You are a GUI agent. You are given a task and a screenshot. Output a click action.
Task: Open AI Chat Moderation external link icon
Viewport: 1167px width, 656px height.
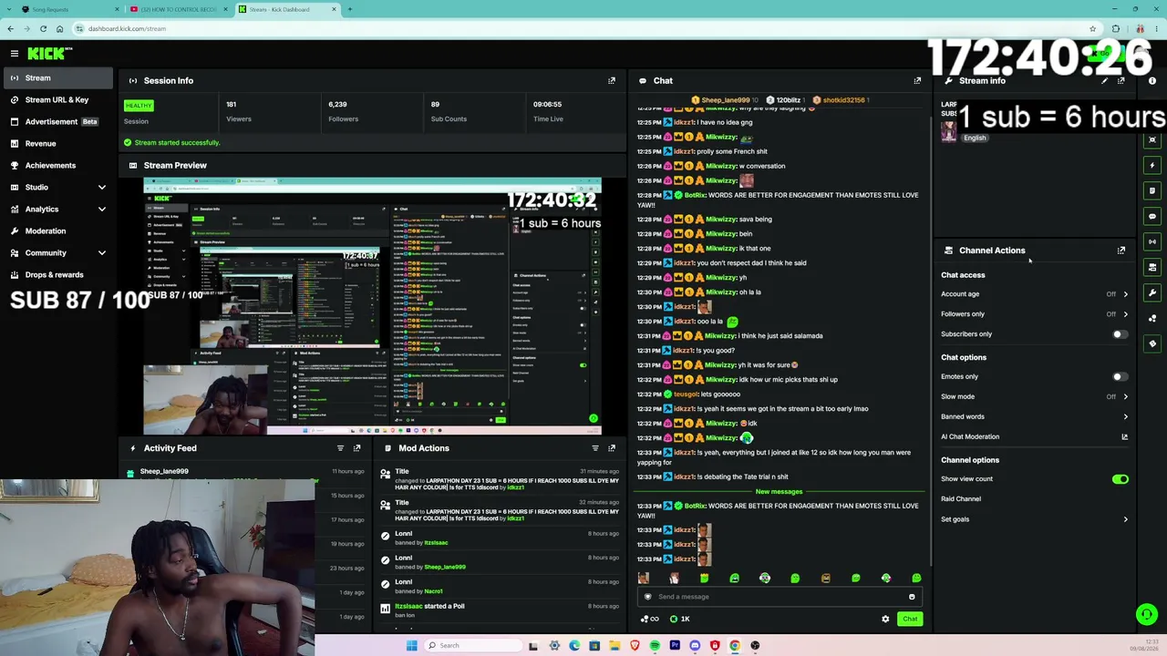[1124, 436]
